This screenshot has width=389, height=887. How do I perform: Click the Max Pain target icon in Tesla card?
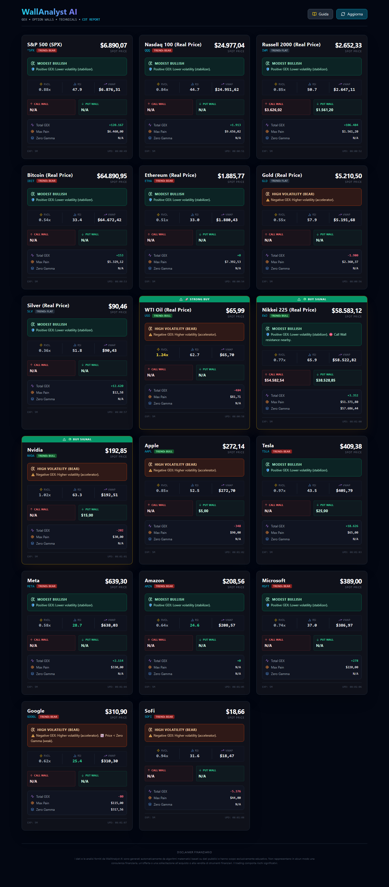[267, 533]
